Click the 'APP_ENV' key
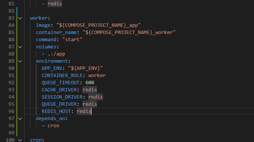 52,68
